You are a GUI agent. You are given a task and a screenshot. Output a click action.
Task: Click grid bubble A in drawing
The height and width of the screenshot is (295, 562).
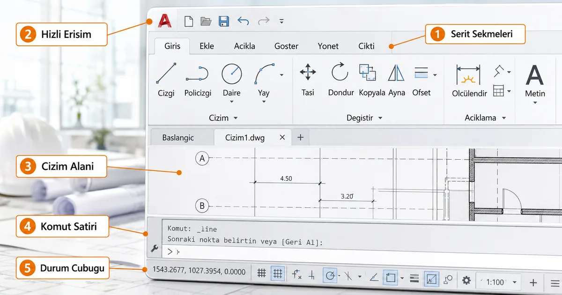coord(202,158)
